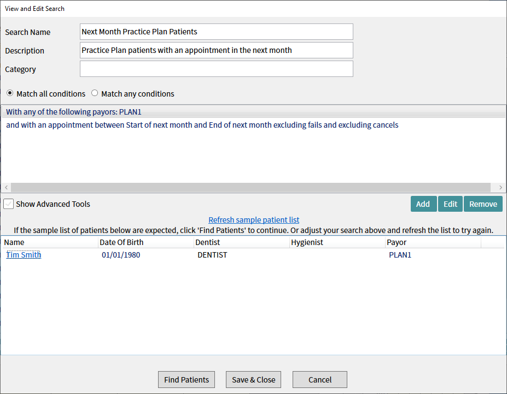This screenshot has height=394, width=507.
Task: Sort by the Dentist column header
Action: (x=242, y=242)
